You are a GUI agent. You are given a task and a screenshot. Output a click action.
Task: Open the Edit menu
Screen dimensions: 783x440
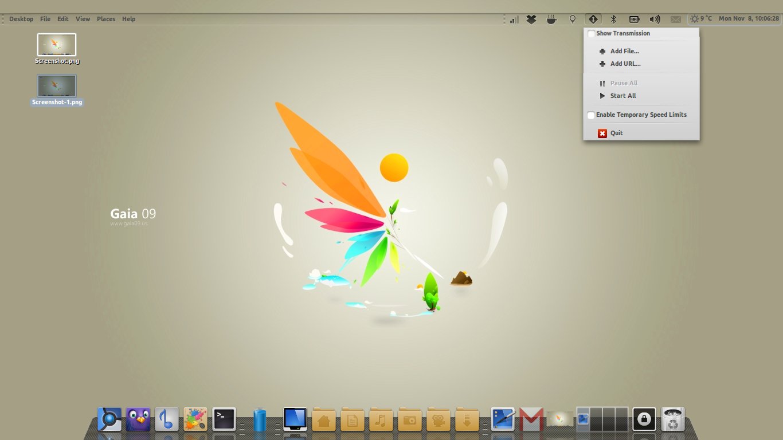point(63,19)
